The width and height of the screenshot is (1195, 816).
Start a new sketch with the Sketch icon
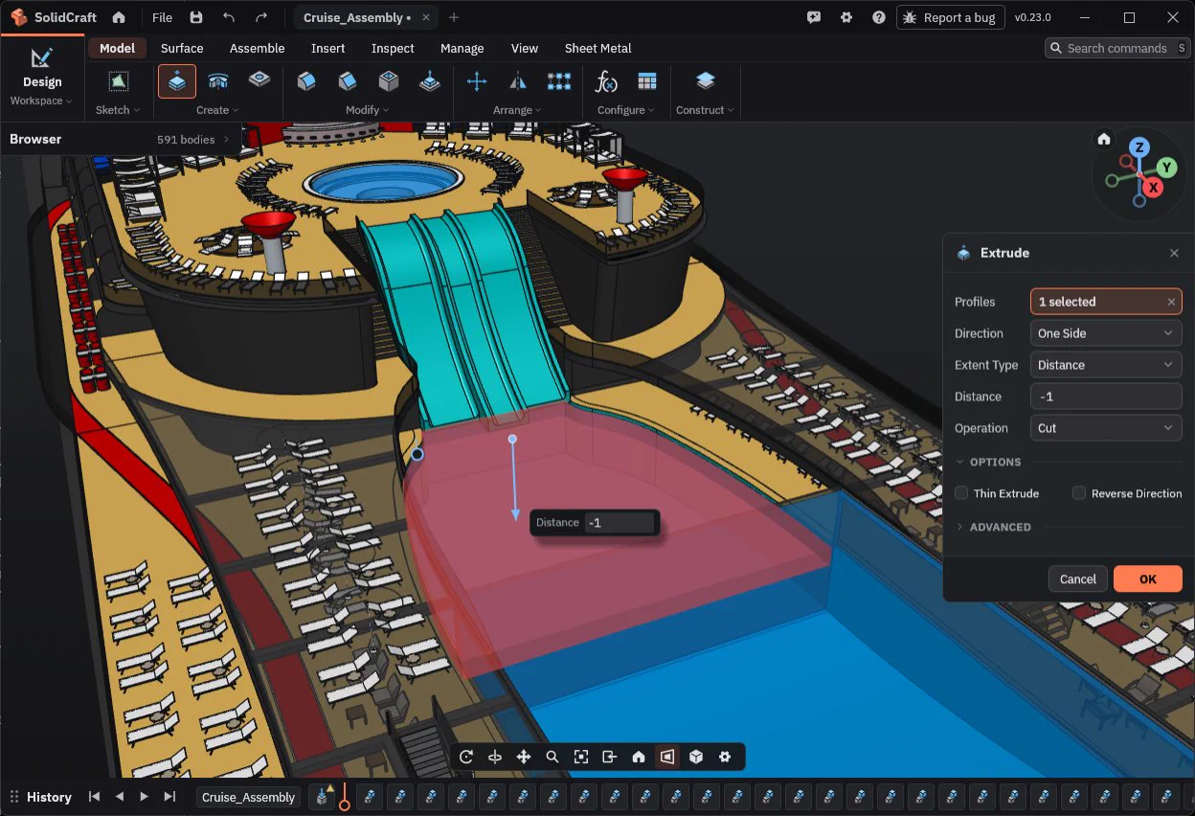coord(118,81)
